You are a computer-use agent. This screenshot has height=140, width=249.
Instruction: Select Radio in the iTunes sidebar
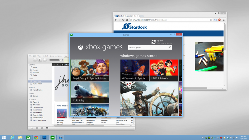tap(35, 75)
